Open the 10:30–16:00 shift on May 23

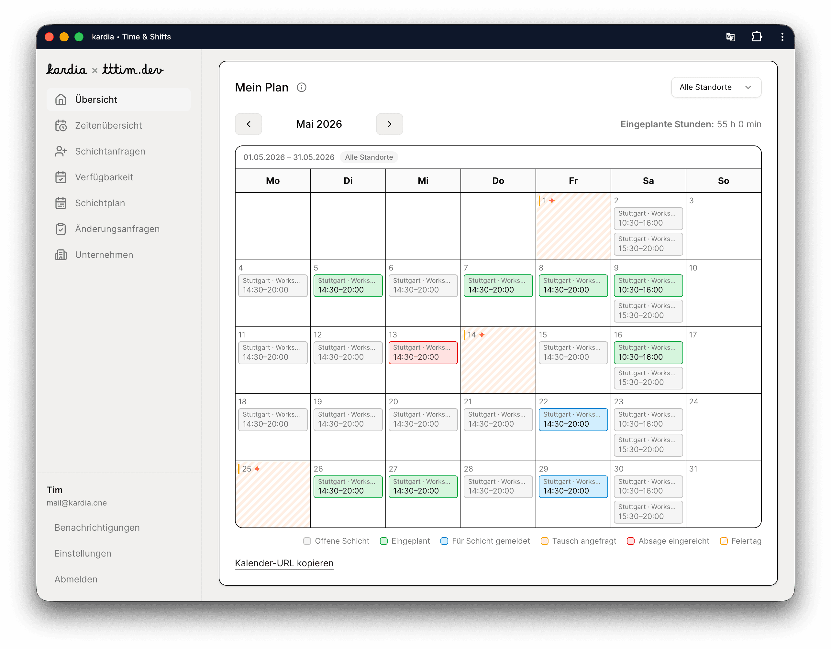coord(648,420)
